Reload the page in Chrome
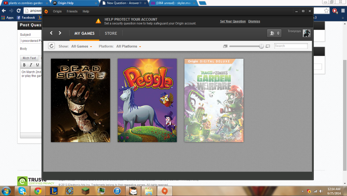This screenshot has height=196, width=347. tap(19, 11)
